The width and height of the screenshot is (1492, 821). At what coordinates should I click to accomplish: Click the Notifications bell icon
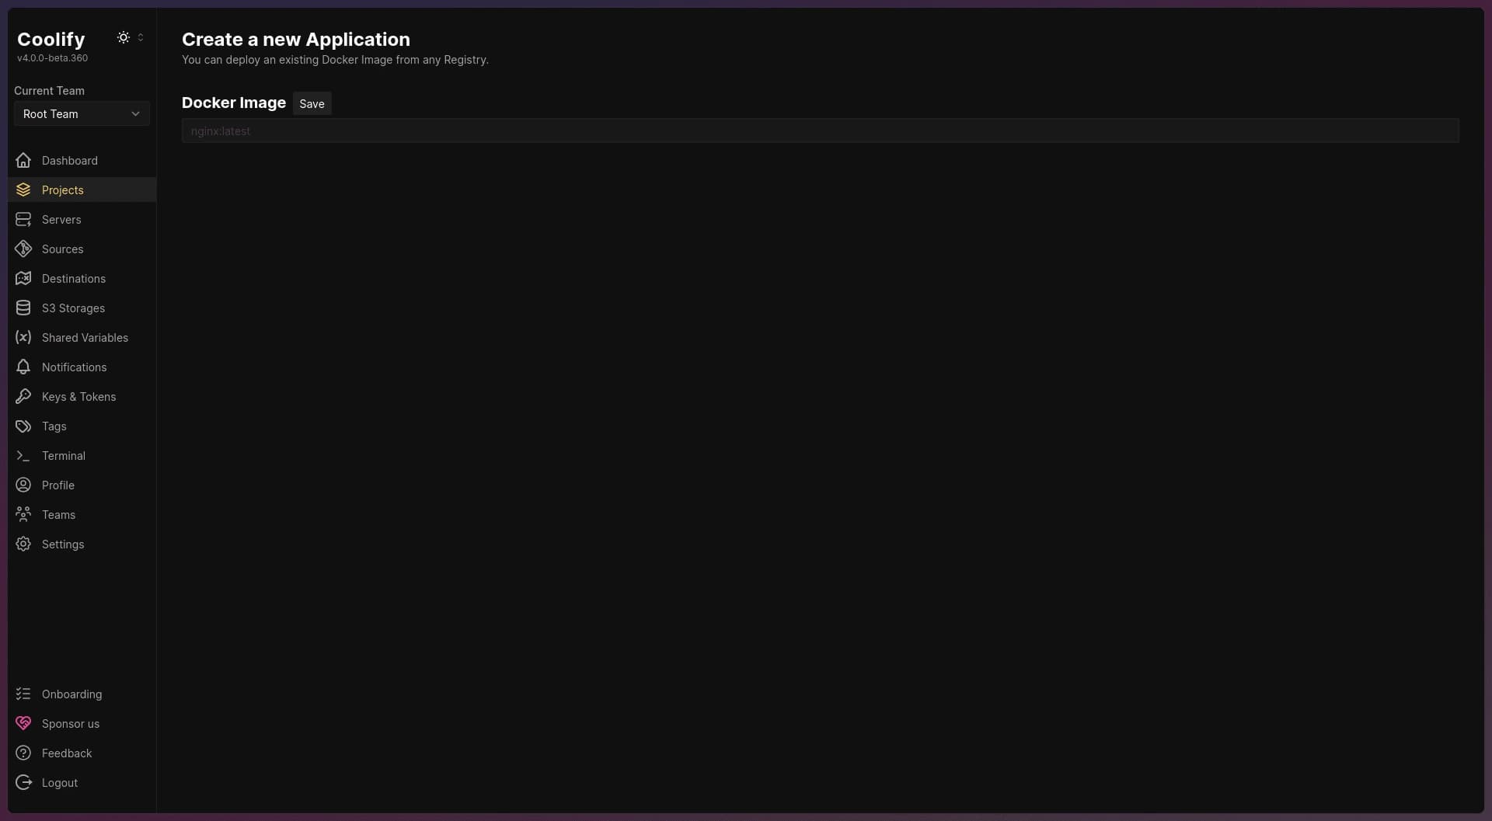click(x=23, y=367)
